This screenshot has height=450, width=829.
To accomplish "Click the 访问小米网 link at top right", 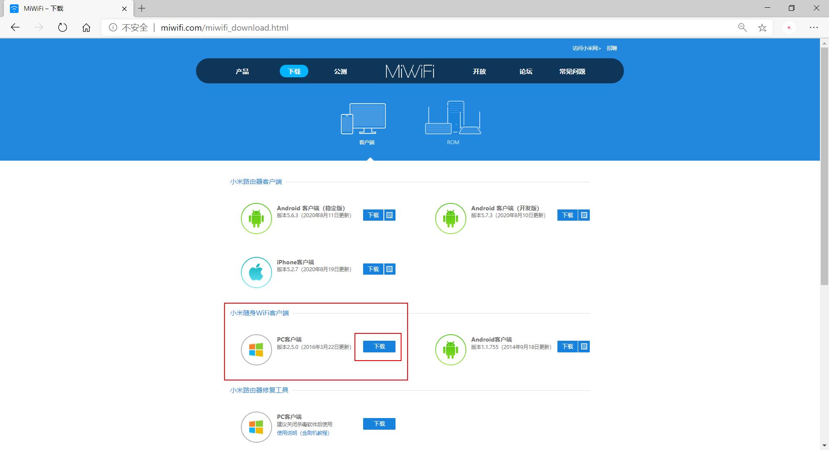I will click(585, 48).
